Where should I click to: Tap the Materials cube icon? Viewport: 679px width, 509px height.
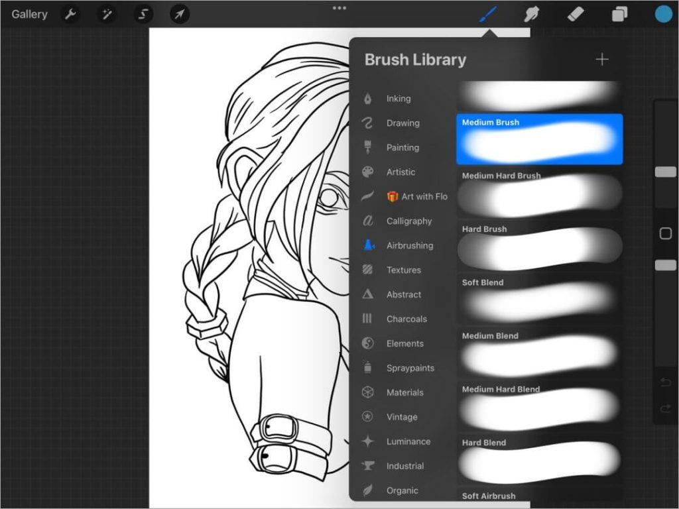[367, 392]
